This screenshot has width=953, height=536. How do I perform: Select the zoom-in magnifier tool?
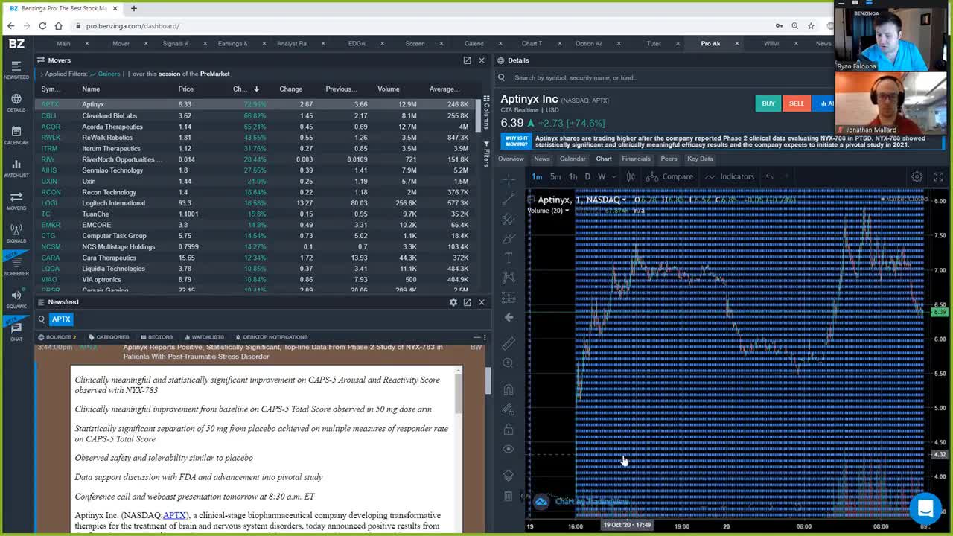pyautogui.click(x=509, y=363)
